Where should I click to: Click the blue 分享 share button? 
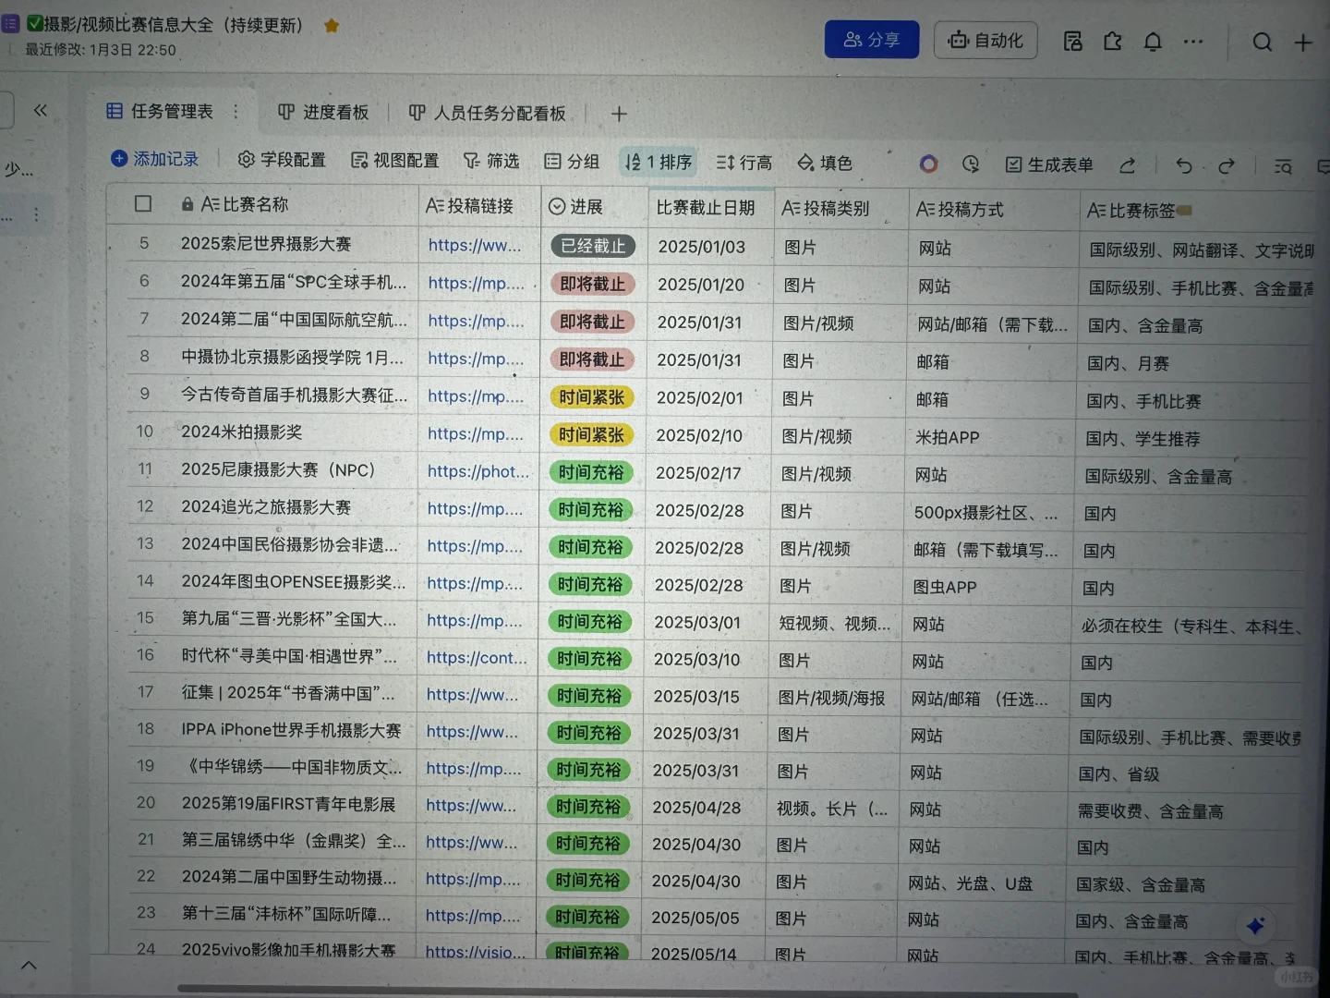(x=872, y=39)
